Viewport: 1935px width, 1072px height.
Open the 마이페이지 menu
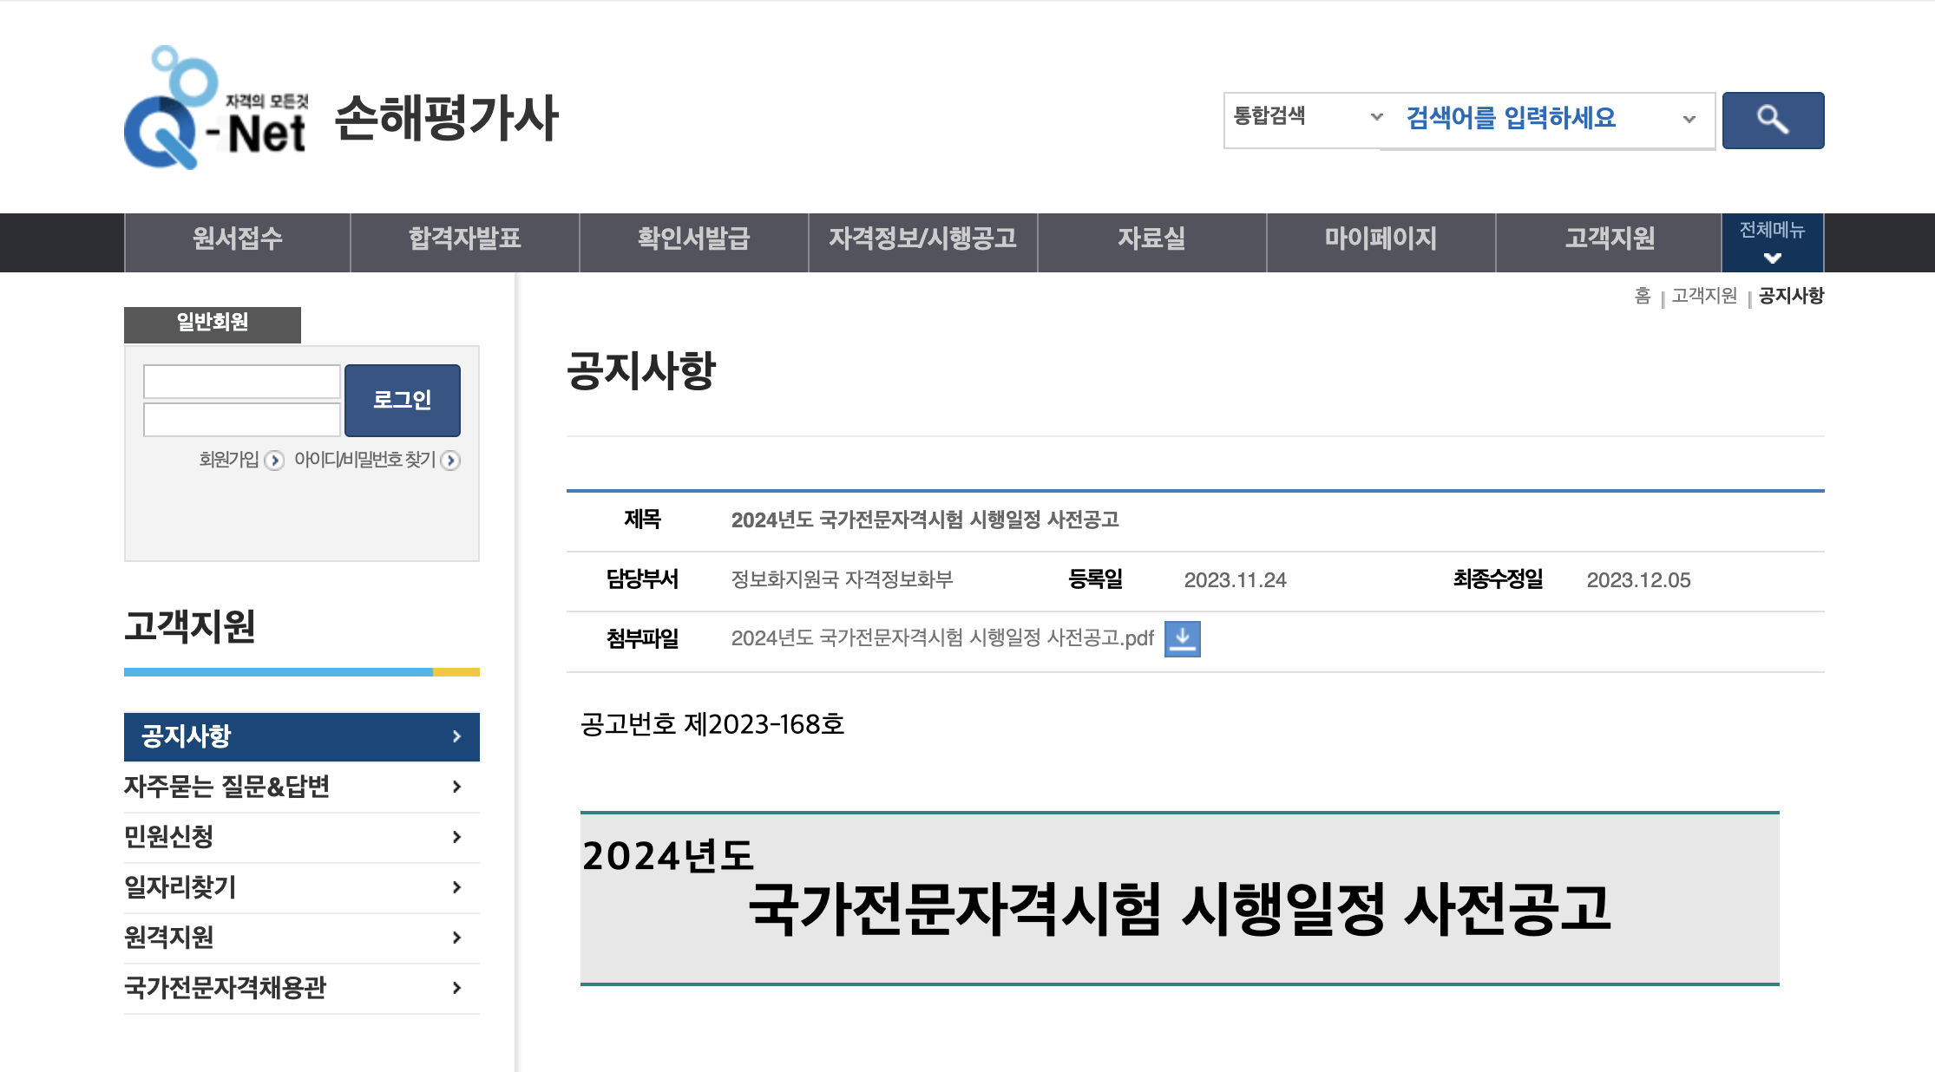coord(1381,241)
